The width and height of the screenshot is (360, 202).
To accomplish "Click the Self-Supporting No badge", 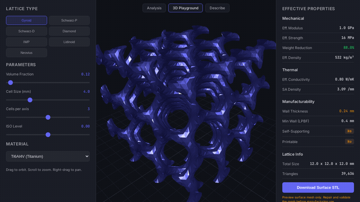I will [x=350, y=131].
